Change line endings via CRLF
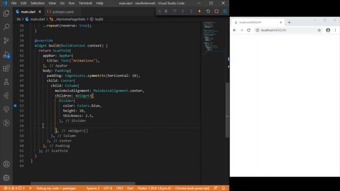Viewport: 340px width, 191px height. coord(120,188)
